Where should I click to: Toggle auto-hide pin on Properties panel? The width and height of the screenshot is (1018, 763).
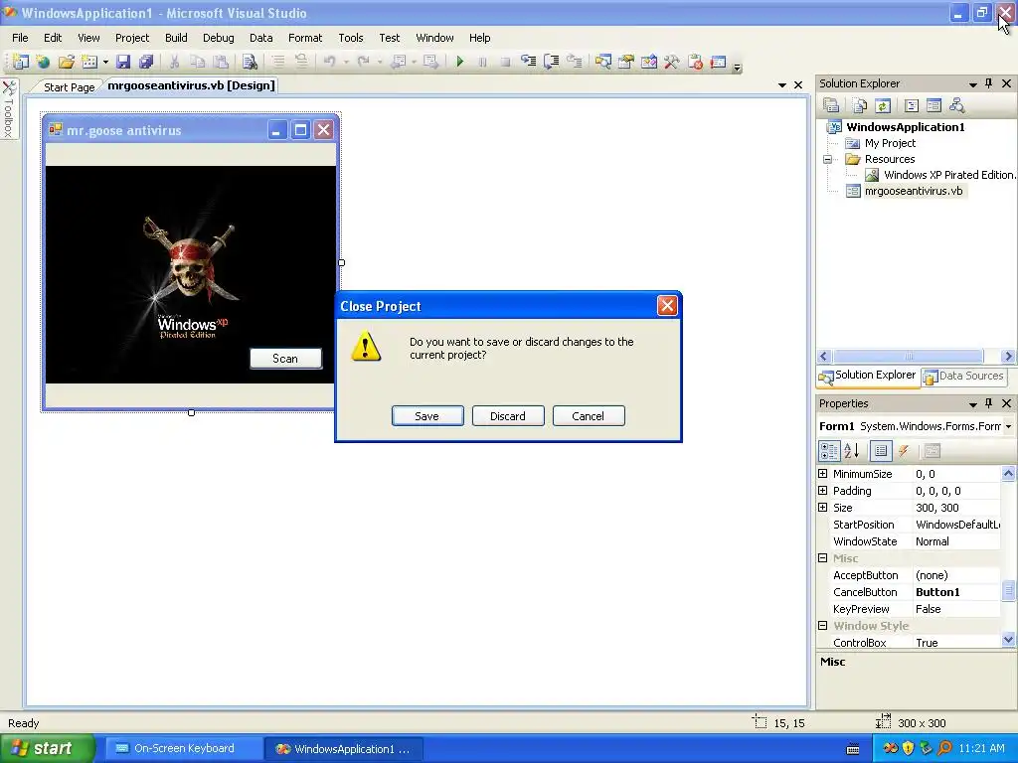989,403
